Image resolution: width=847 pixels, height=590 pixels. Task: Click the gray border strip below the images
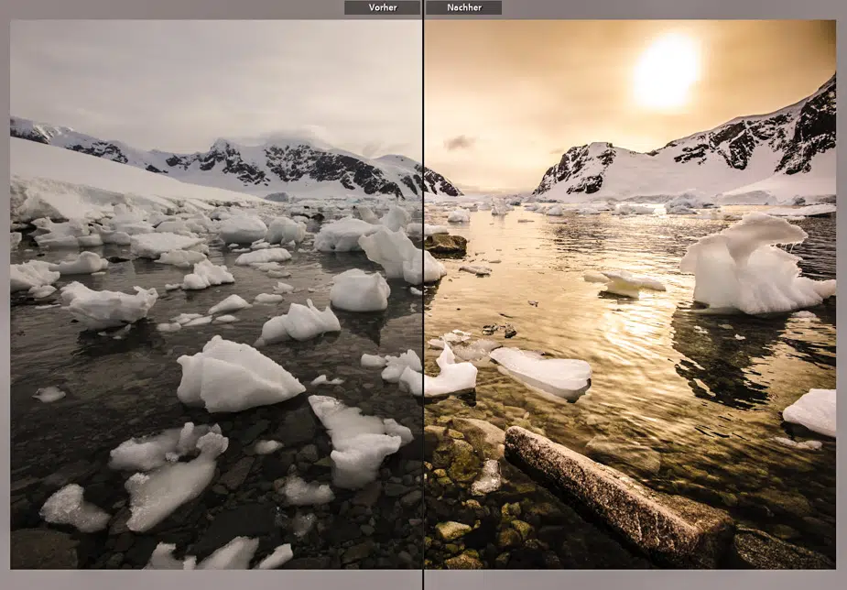coord(423,581)
